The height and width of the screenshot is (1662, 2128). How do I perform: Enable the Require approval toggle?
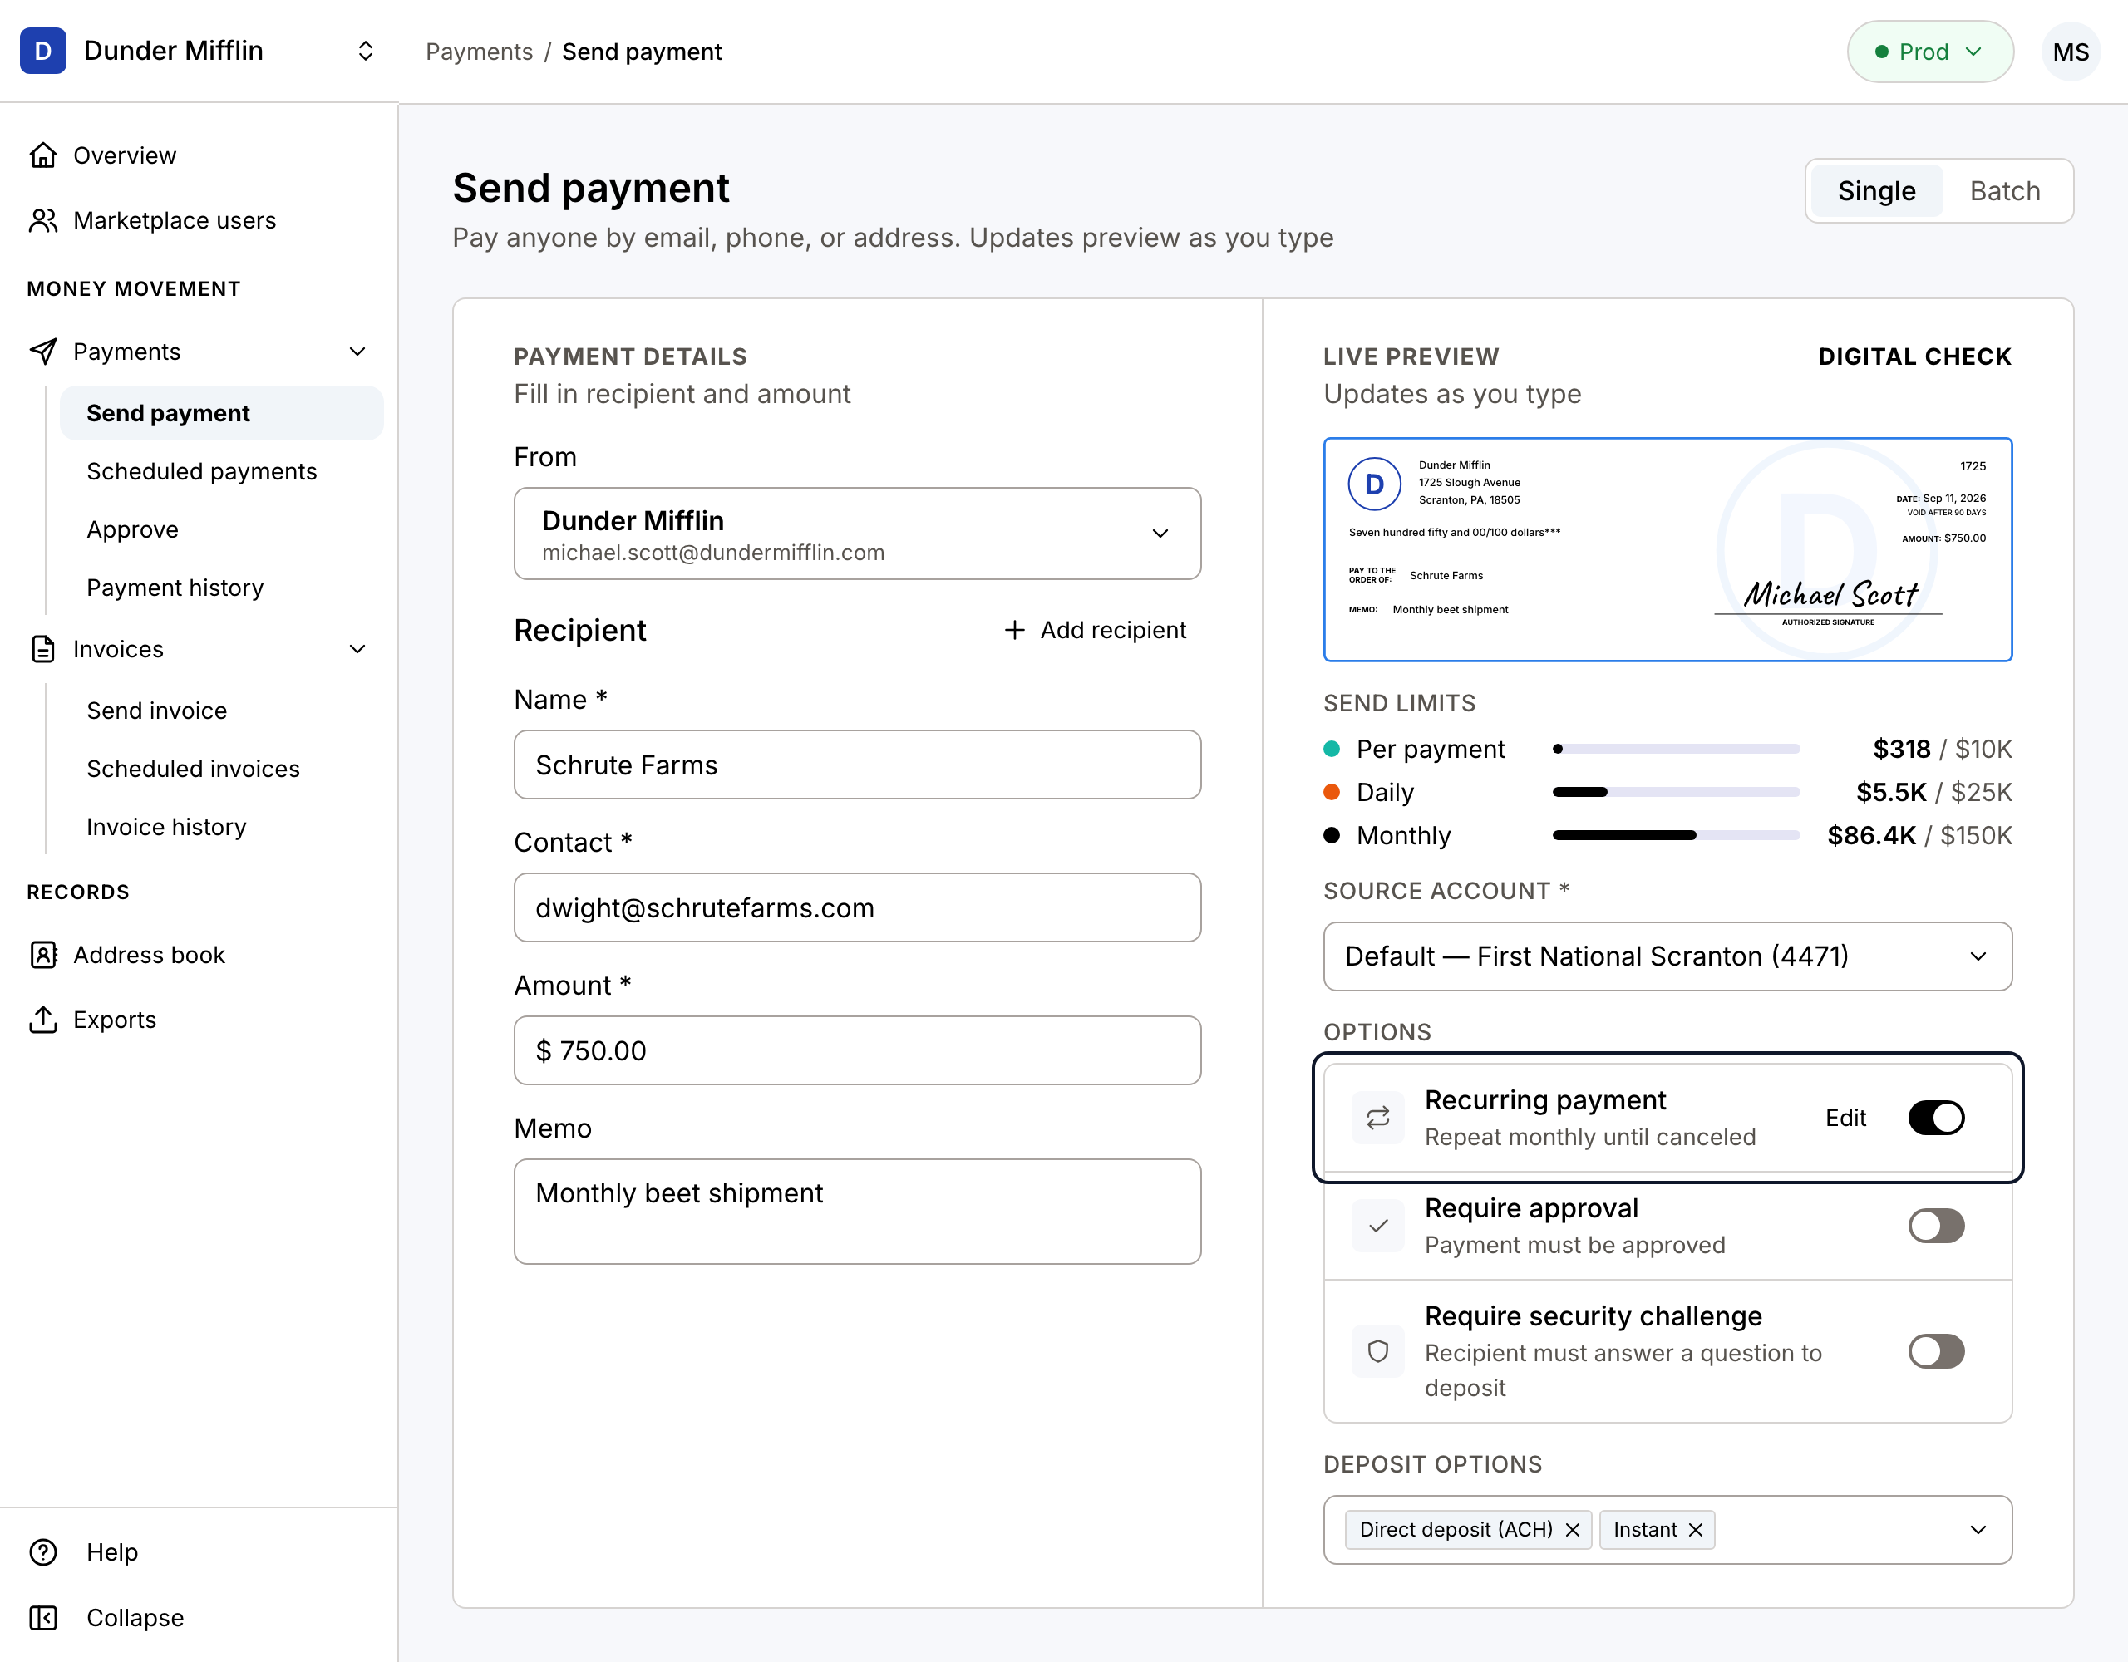(1936, 1226)
